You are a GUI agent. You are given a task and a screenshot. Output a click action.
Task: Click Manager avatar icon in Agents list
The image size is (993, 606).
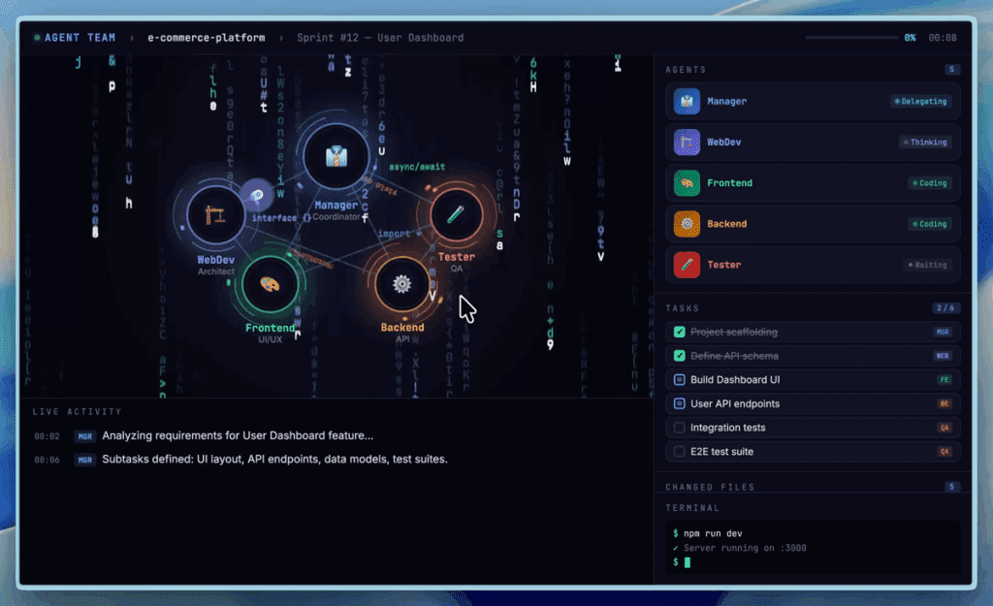pos(687,102)
